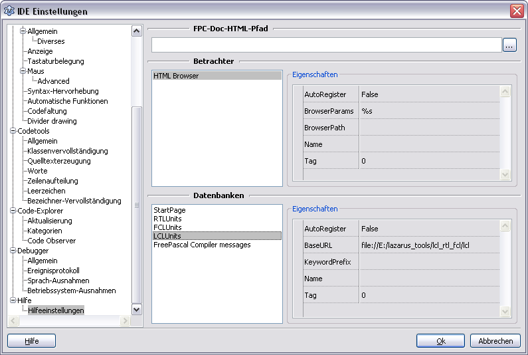The width and height of the screenshot is (528, 355).
Task: Collapse the Code-Explorer tree node
Action: [x=13, y=211]
